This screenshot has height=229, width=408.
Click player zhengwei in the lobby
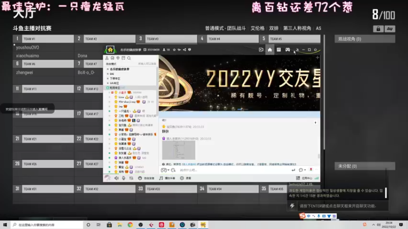point(24,72)
